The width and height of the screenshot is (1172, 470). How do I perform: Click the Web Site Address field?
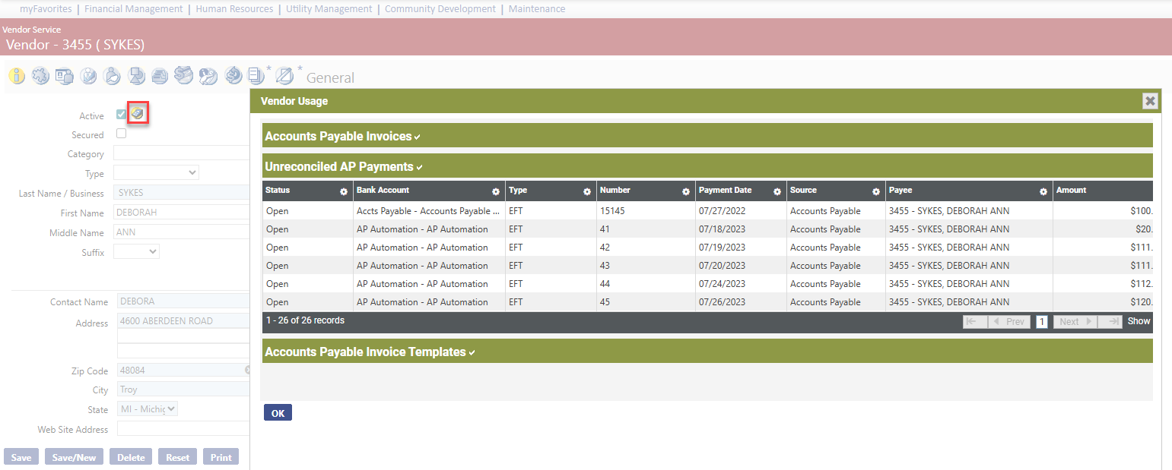coord(183,429)
